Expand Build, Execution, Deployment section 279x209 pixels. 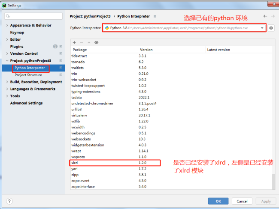(x=7, y=82)
